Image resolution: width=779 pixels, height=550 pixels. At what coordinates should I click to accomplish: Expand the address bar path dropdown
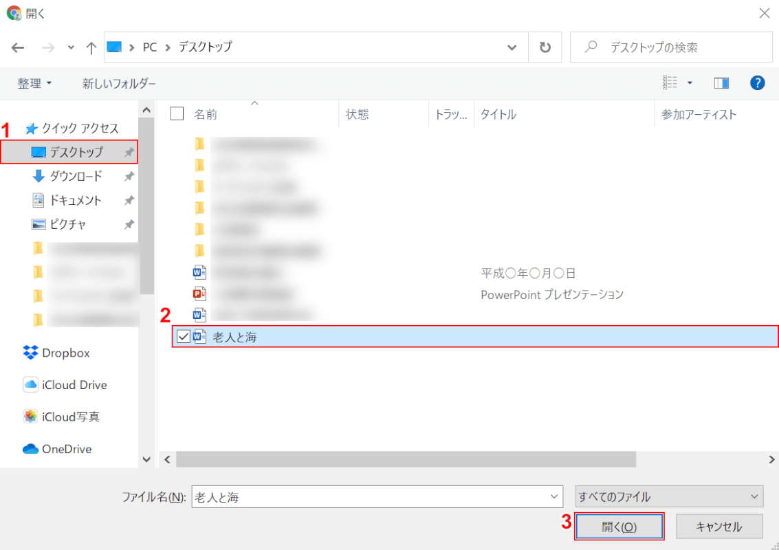(x=512, y=47)
